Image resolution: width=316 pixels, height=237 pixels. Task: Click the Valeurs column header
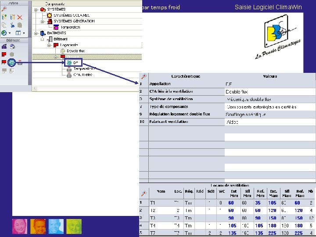(270, 76)
